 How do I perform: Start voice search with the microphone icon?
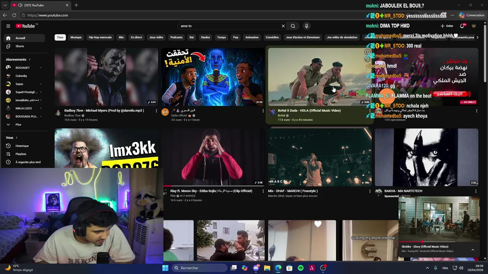pyautogui.click(x=307, y=26)
